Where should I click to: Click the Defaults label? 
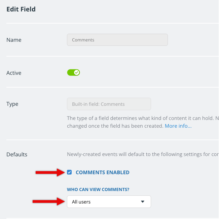pyautogui.click(x=17, y=154)
